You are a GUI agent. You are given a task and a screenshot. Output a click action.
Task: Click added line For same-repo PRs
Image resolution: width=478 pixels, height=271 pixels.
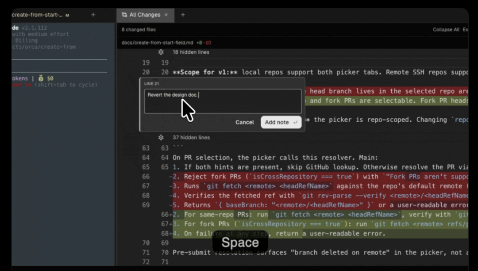pos(320,215)
